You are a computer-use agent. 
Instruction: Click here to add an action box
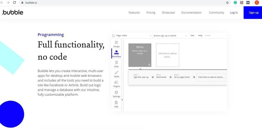coord(211,77)
